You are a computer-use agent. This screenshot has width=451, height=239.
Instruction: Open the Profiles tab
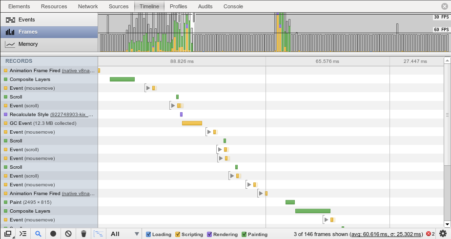coord(178,6)
